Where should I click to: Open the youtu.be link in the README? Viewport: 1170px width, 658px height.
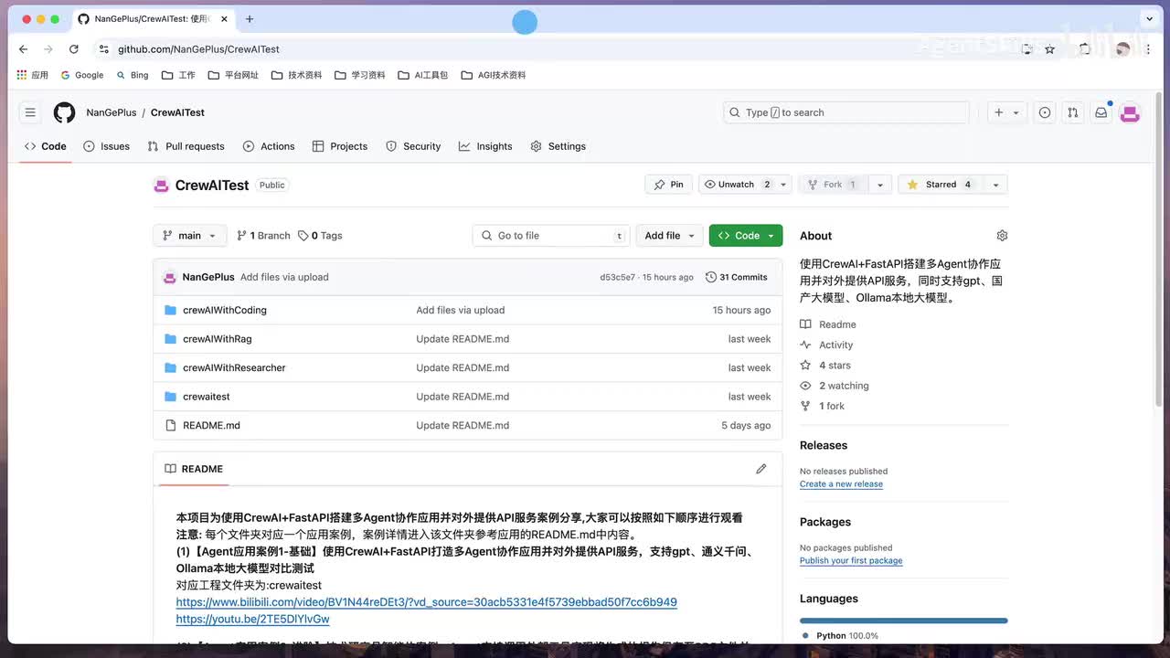coord(253,620)
